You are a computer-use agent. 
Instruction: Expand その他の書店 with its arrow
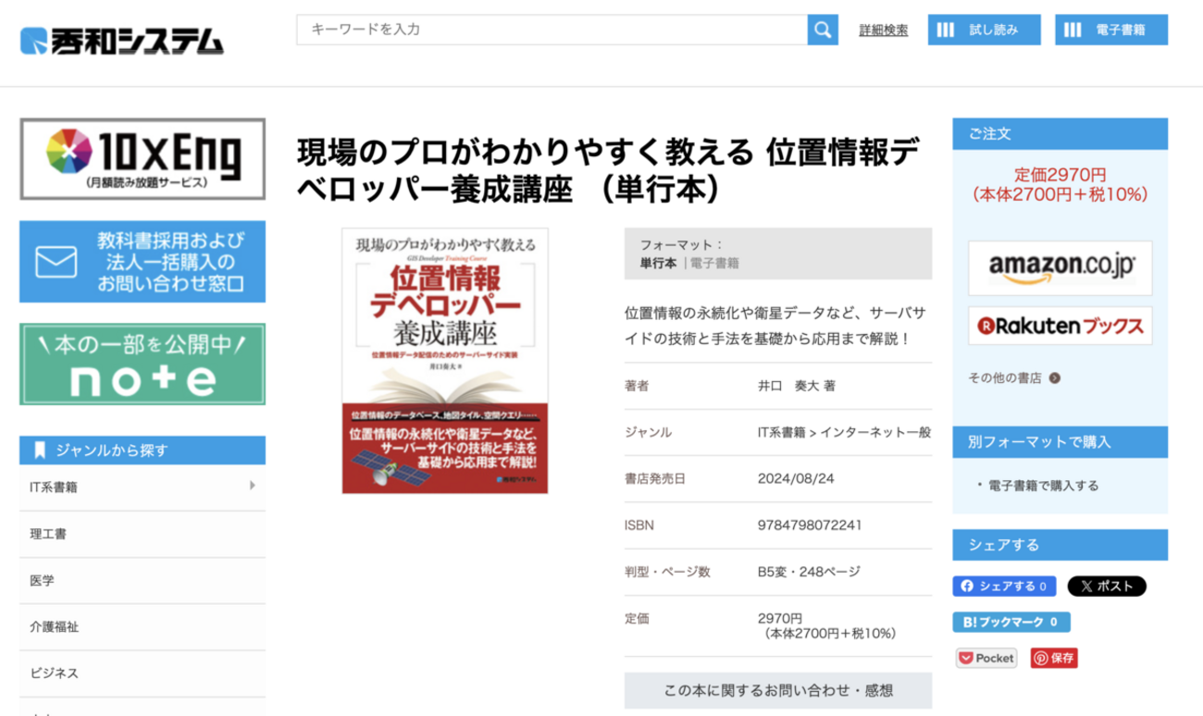point(1054,377)
